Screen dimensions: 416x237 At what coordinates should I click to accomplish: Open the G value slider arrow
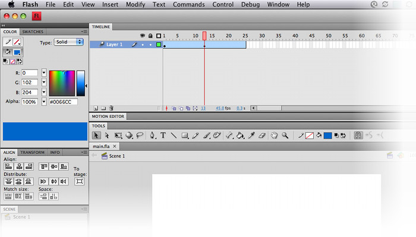(x=44, y=82)
